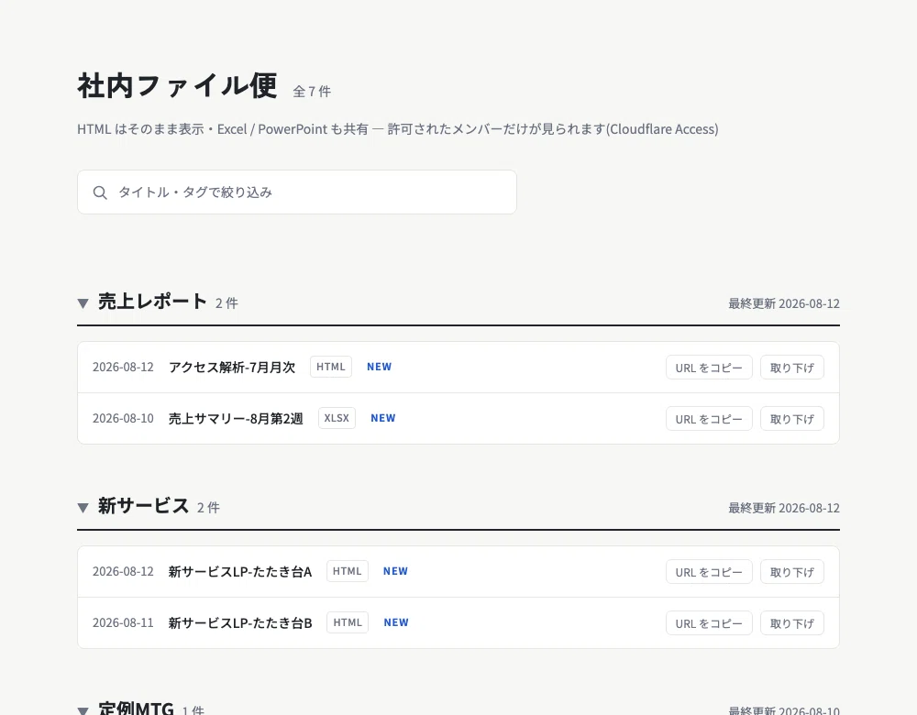Click 取り下げ for アクセス解析-7月月次
917x715 pixels.
[792, 368]
